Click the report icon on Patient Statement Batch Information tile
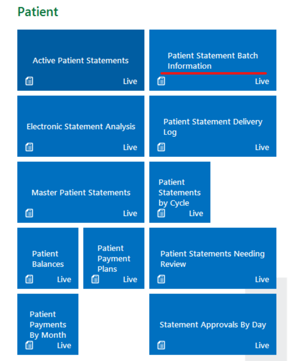This screenshot has height=361, width=288. click(161, 81)
